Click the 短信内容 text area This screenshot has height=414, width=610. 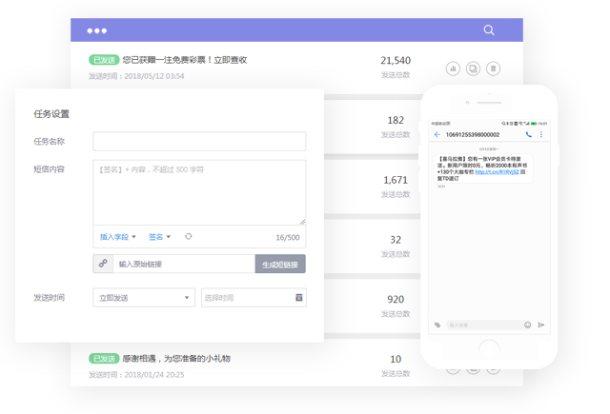click(199, 192)
